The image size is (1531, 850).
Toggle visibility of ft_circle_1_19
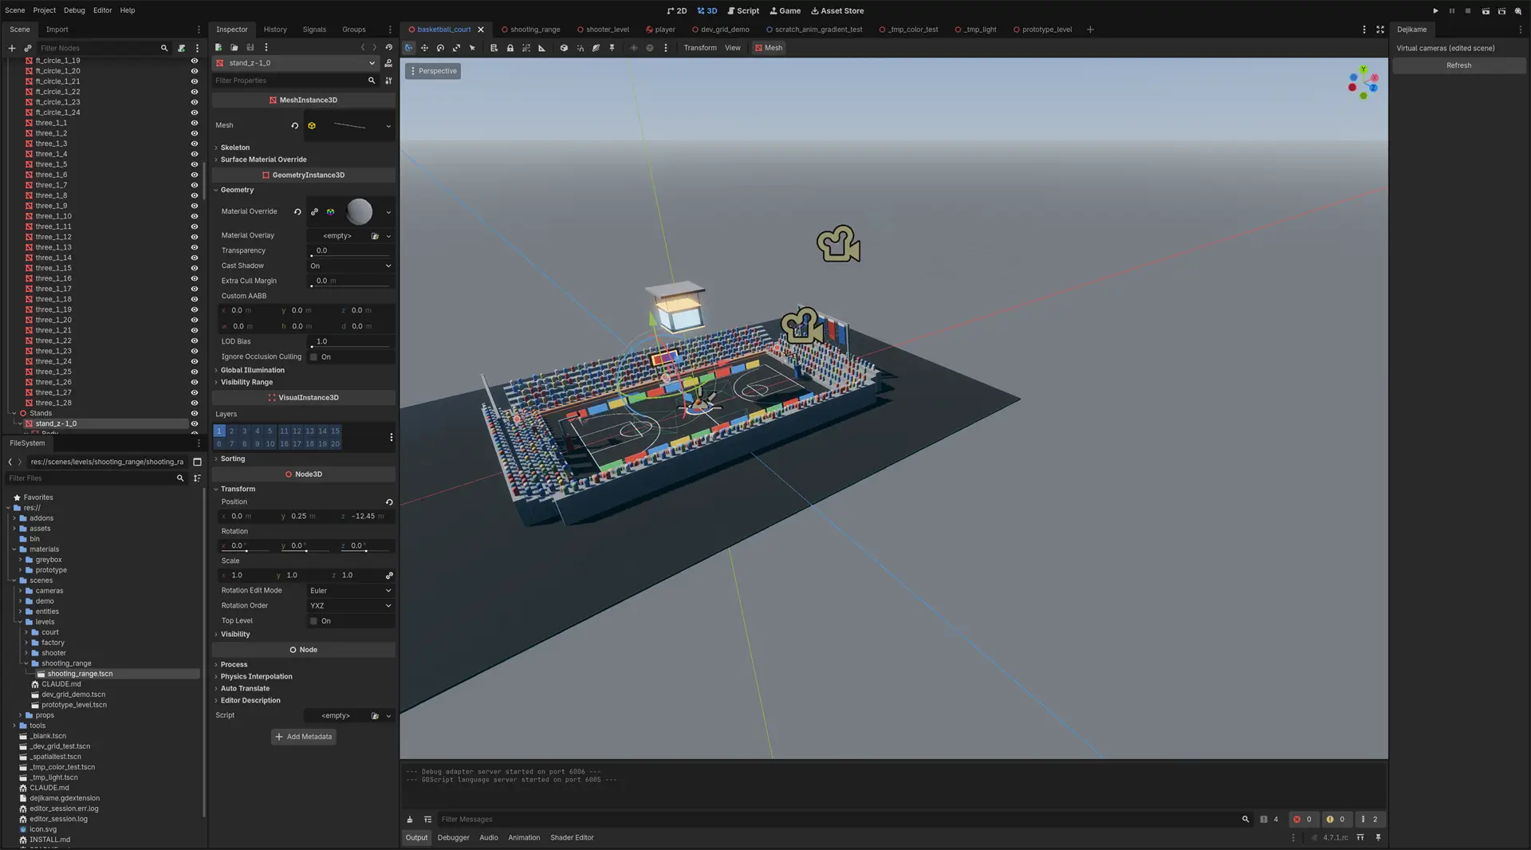tap(194, 61)
